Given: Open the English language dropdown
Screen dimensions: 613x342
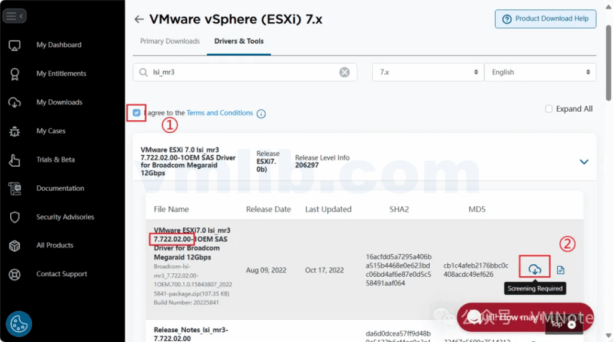Looking at the screenshot, I should pyautogui.click(x=539, y=72).
